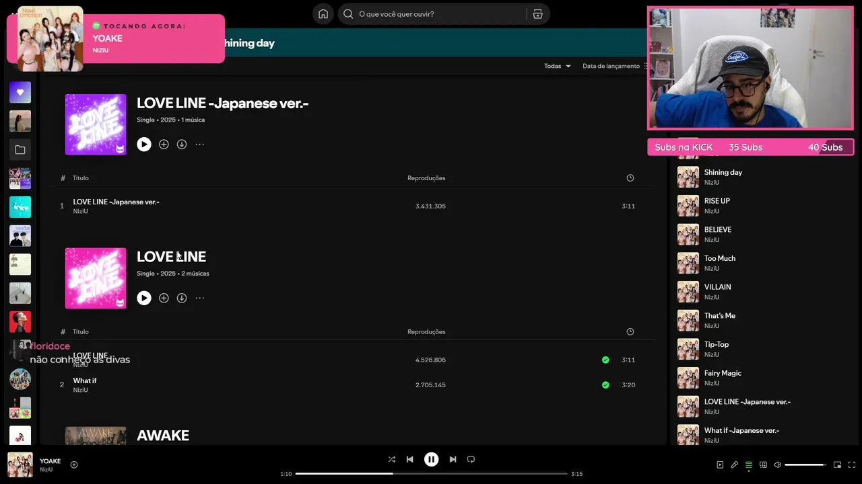The image size is (862, 484).
Task: Open YOAKE cover in now playing bar
Action: [20, 465]
